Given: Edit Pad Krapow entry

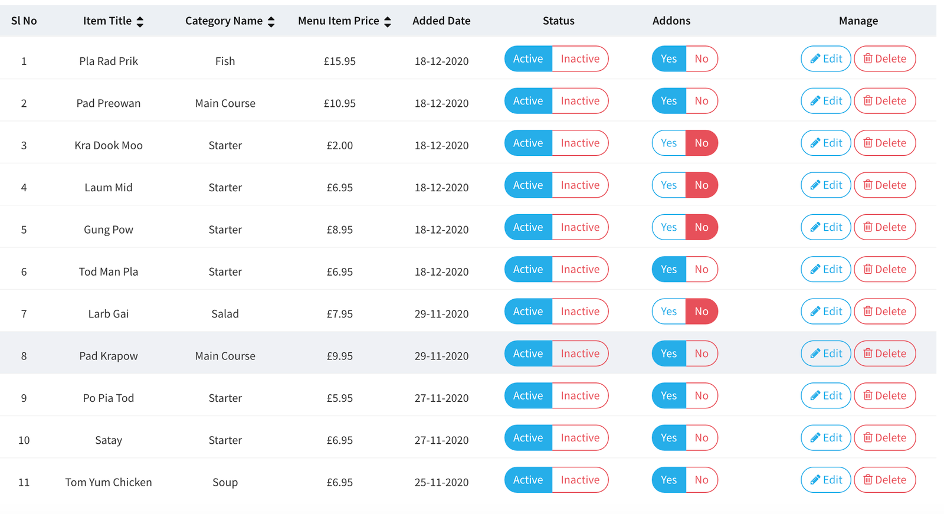Looking at the screenshot, I should click(825, 353).
